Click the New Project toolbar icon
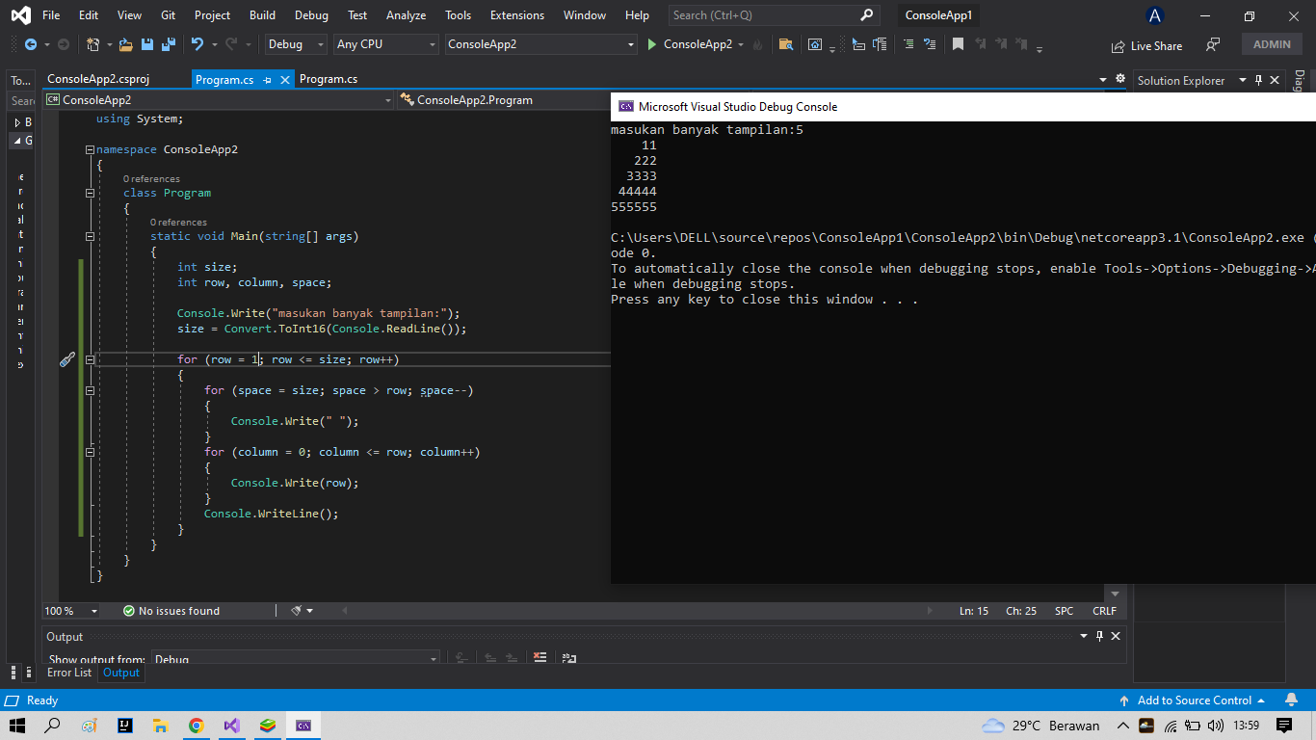Viewport: 1316px width, 740px height. coord(93,44)
